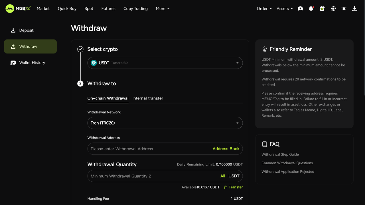Image resolution: width=365 pixels, height=205 pixels.
Task: Click the Withdraw page heading
Action: tap(89, 28)
